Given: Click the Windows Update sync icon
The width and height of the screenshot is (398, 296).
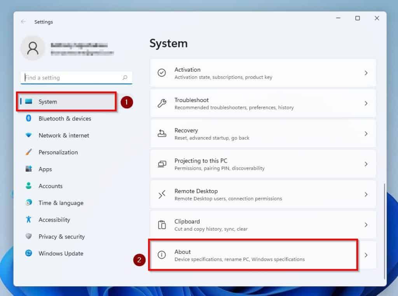Looking at the screenshot, I should click(x=29, y=253).
